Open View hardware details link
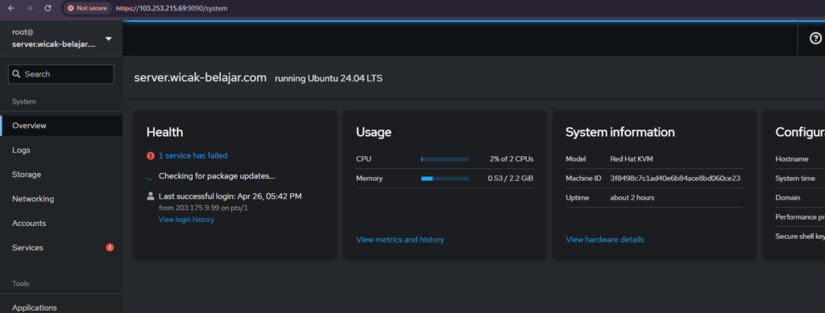 [x=604, y=240]
